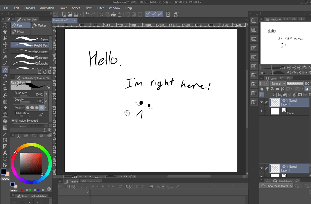This screenshot has height=204, width=311.
Task: Select the Lasso selection tool
Action: [5, 51]
